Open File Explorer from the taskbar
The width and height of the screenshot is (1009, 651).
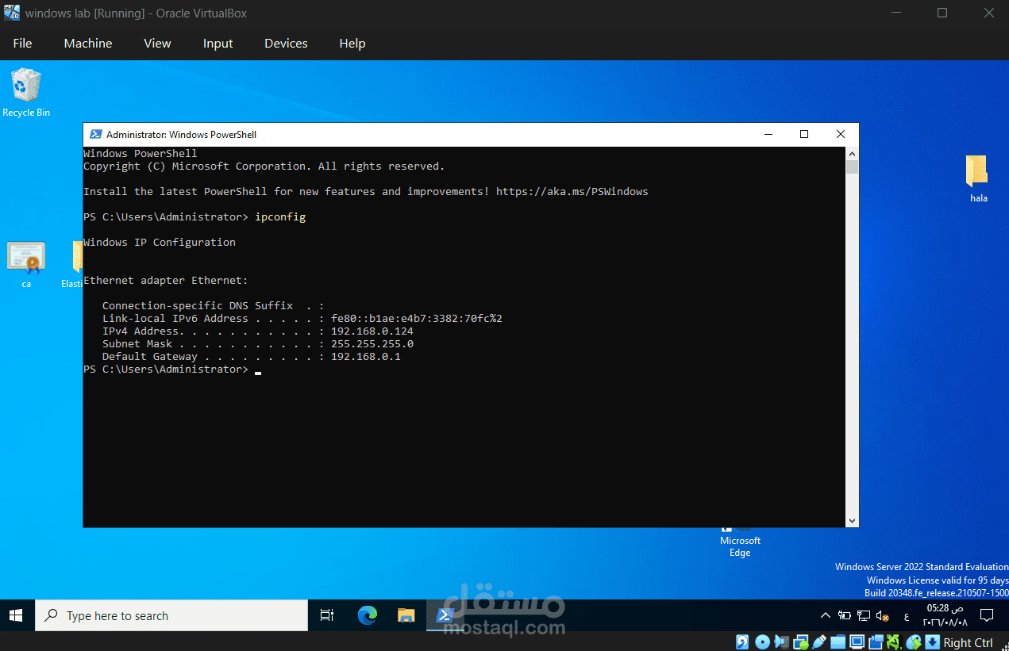pyautogui.click(x=406, y=615)
